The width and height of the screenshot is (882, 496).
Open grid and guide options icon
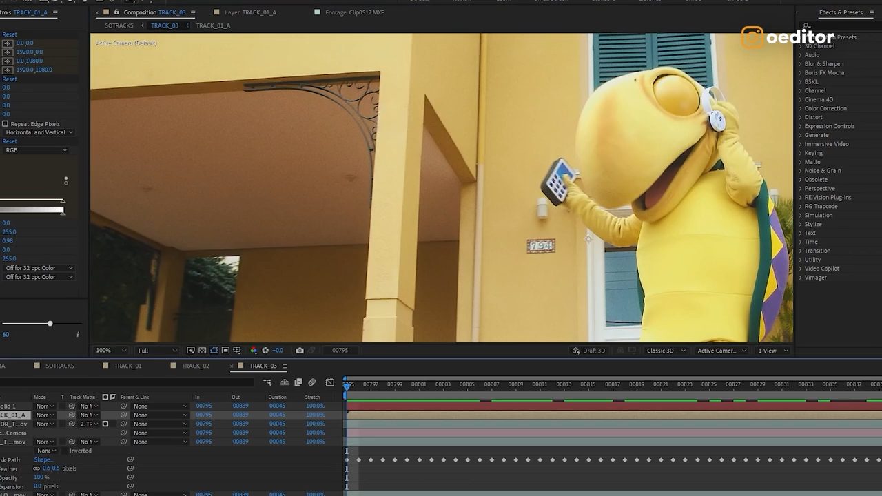[237, 351]
